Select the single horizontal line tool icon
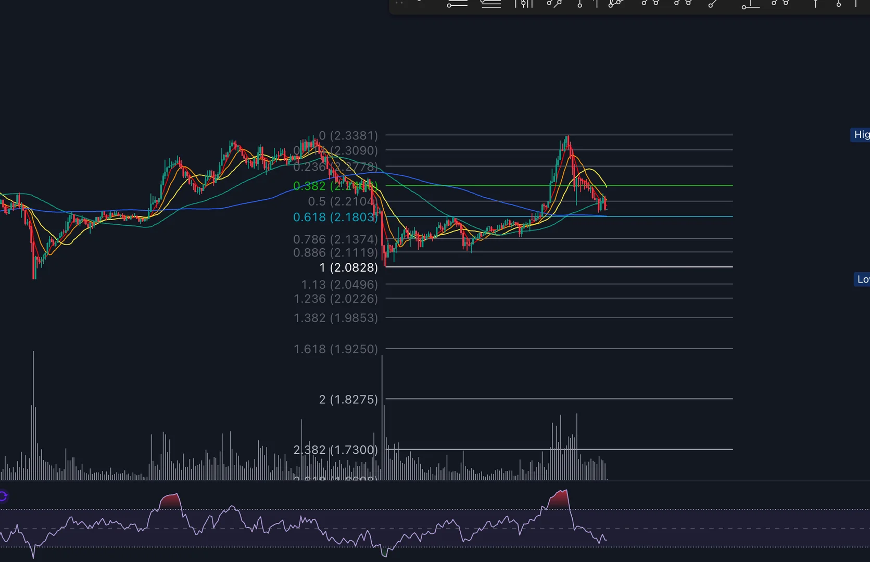This screenshot has height=562, width=870. [457, 4]
